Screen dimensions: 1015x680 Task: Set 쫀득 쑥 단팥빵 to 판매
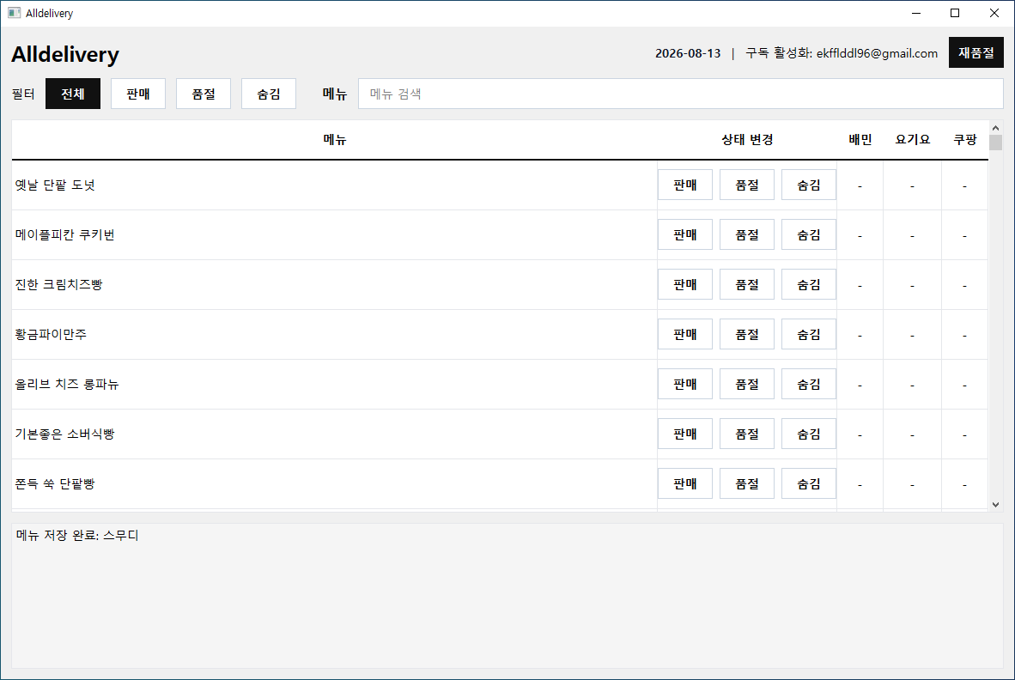click(685, 484)
